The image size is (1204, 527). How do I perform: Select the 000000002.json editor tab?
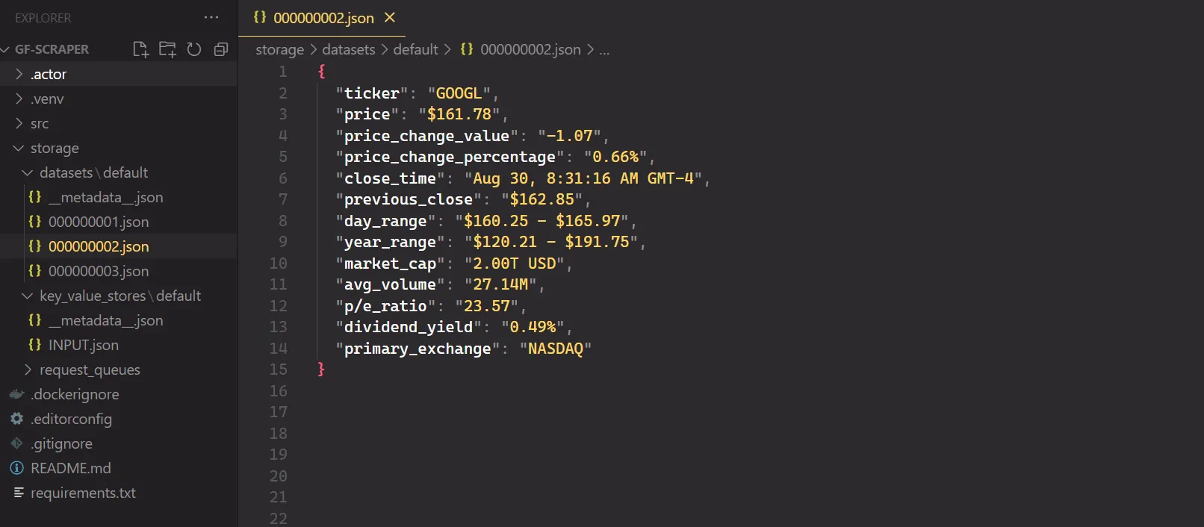323,18
